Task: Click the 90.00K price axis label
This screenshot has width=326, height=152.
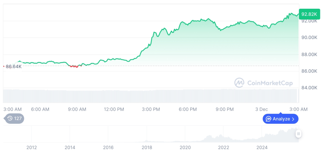Action: click(309, 38)
